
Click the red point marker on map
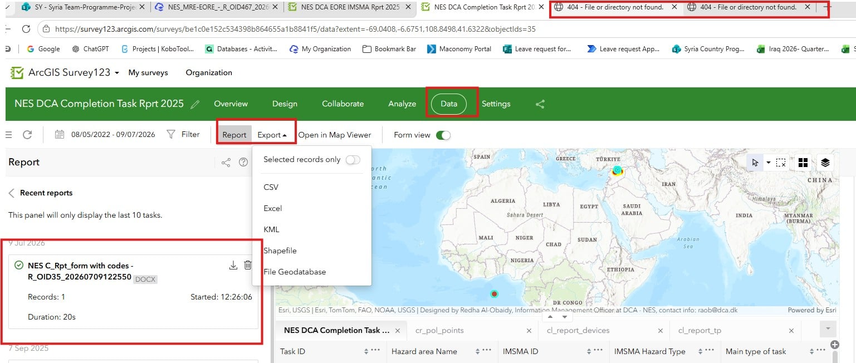[493, 293]
